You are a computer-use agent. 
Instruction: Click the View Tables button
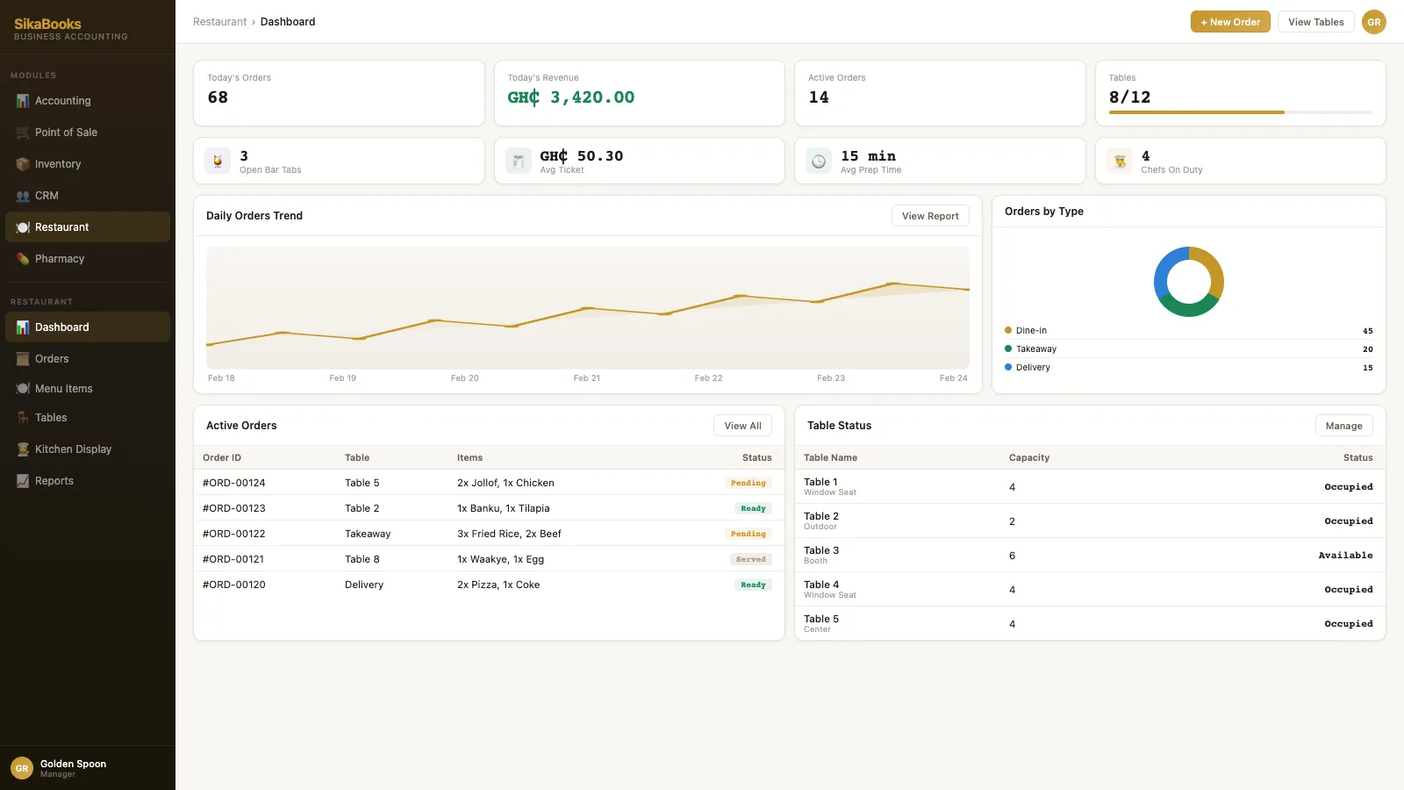click(1316, 22)
